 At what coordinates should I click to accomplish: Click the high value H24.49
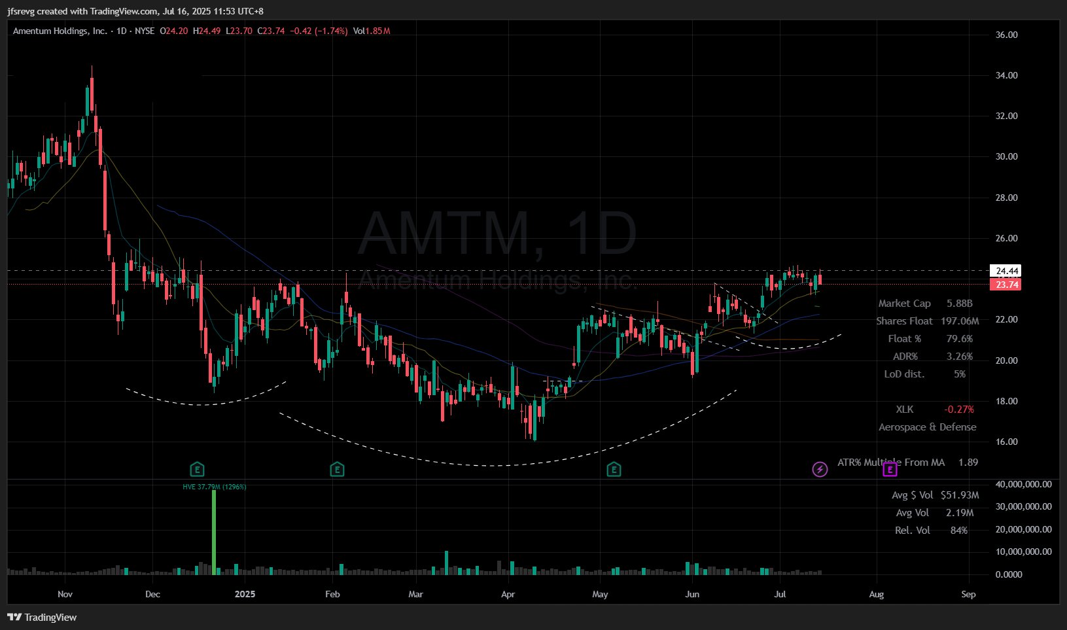point(207,31)
